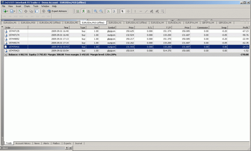Image resolution: width=251 pixels, height=151 pixels.
Task: Switch to the EURUSDm,H2 (offline) tab
Action: [x=137, y=23]
